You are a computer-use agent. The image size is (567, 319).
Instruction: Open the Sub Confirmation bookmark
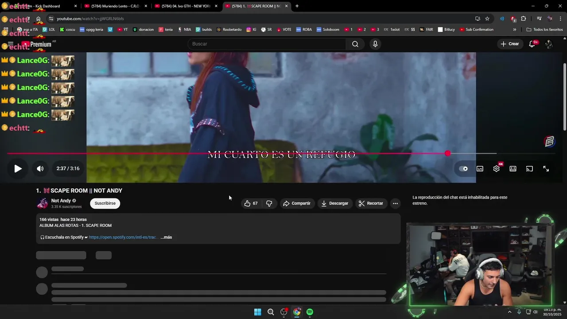tap(477, 30)
